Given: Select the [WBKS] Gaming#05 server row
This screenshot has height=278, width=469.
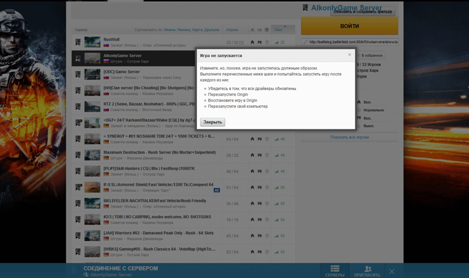Looking at the screenshot, I should tap(183, 252).
